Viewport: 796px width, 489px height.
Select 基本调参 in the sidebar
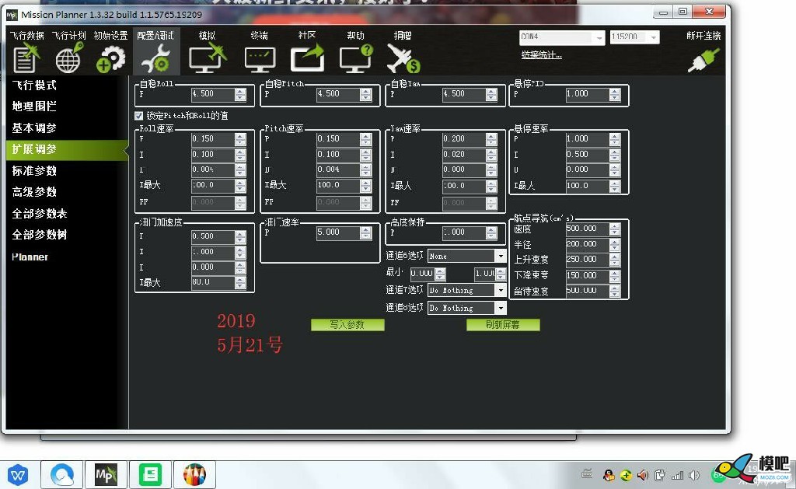point(34,128)
